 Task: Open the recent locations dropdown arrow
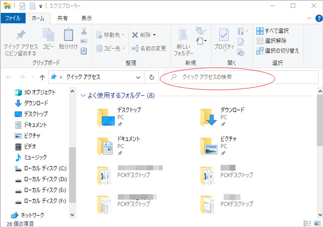[33, 77]
